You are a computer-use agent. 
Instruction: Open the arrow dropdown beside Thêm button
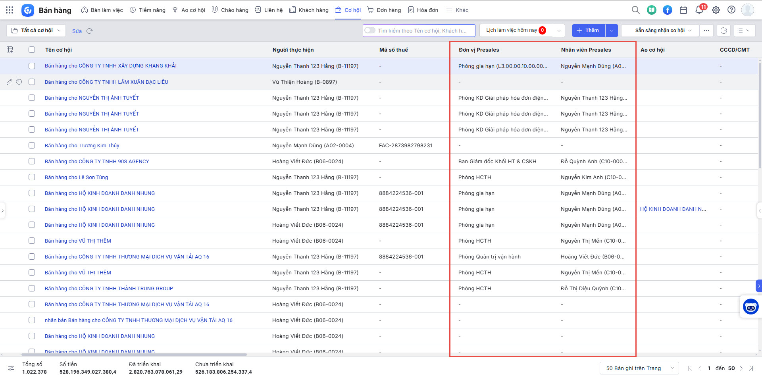tap(612, 31)
